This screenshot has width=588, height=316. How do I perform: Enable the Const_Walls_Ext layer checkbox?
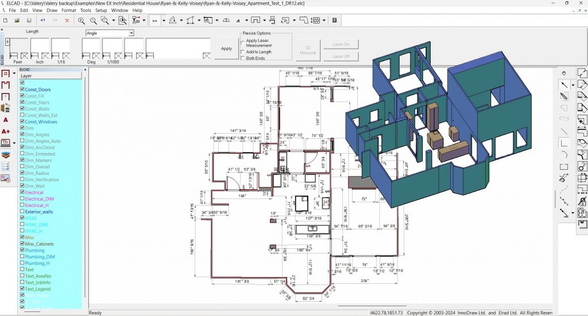[x=22, y=115]
